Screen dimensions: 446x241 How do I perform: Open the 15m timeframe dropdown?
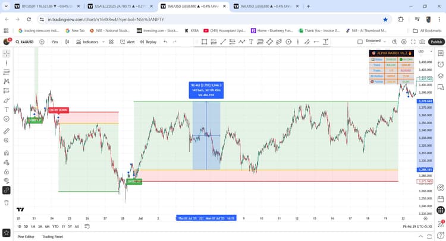(55, 42)
